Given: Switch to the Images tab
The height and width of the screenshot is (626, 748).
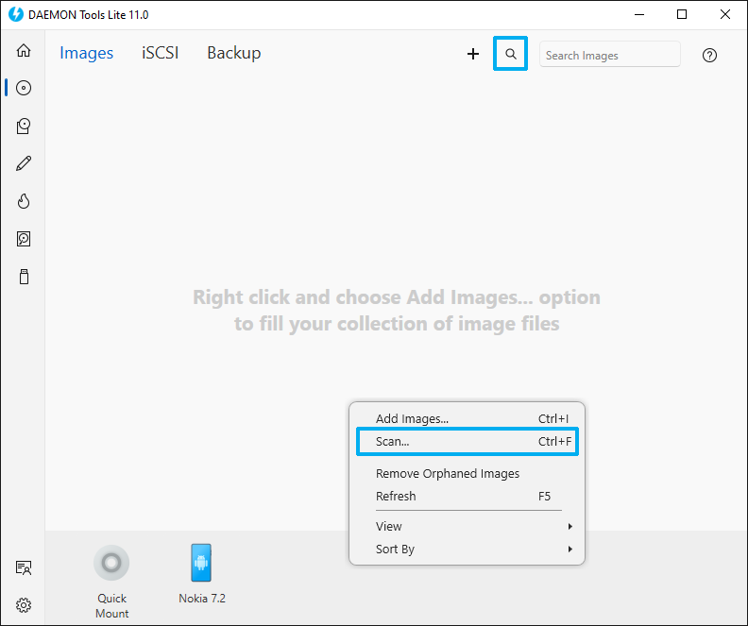Looking at the screenshot, I should 86,53.
